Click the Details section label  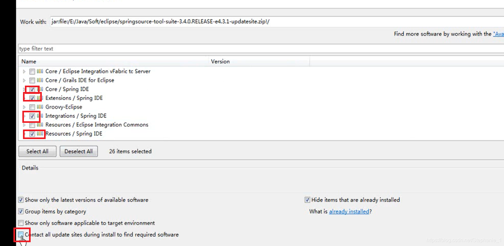[x=30, y=168]
